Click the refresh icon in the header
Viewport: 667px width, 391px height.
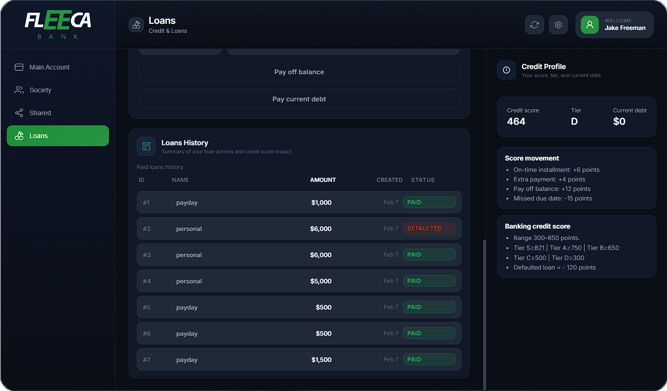pos(535,25)
